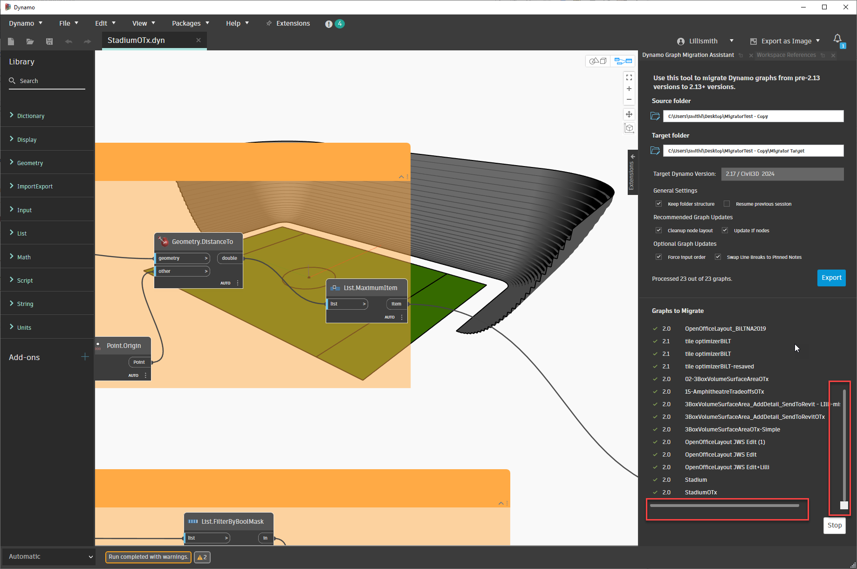
Task: Save the graph using the Save icon
Action: (49, 42)
